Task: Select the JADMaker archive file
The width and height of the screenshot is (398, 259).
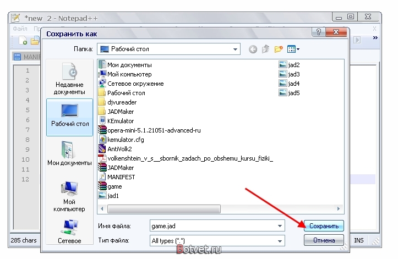Action: 116,168
